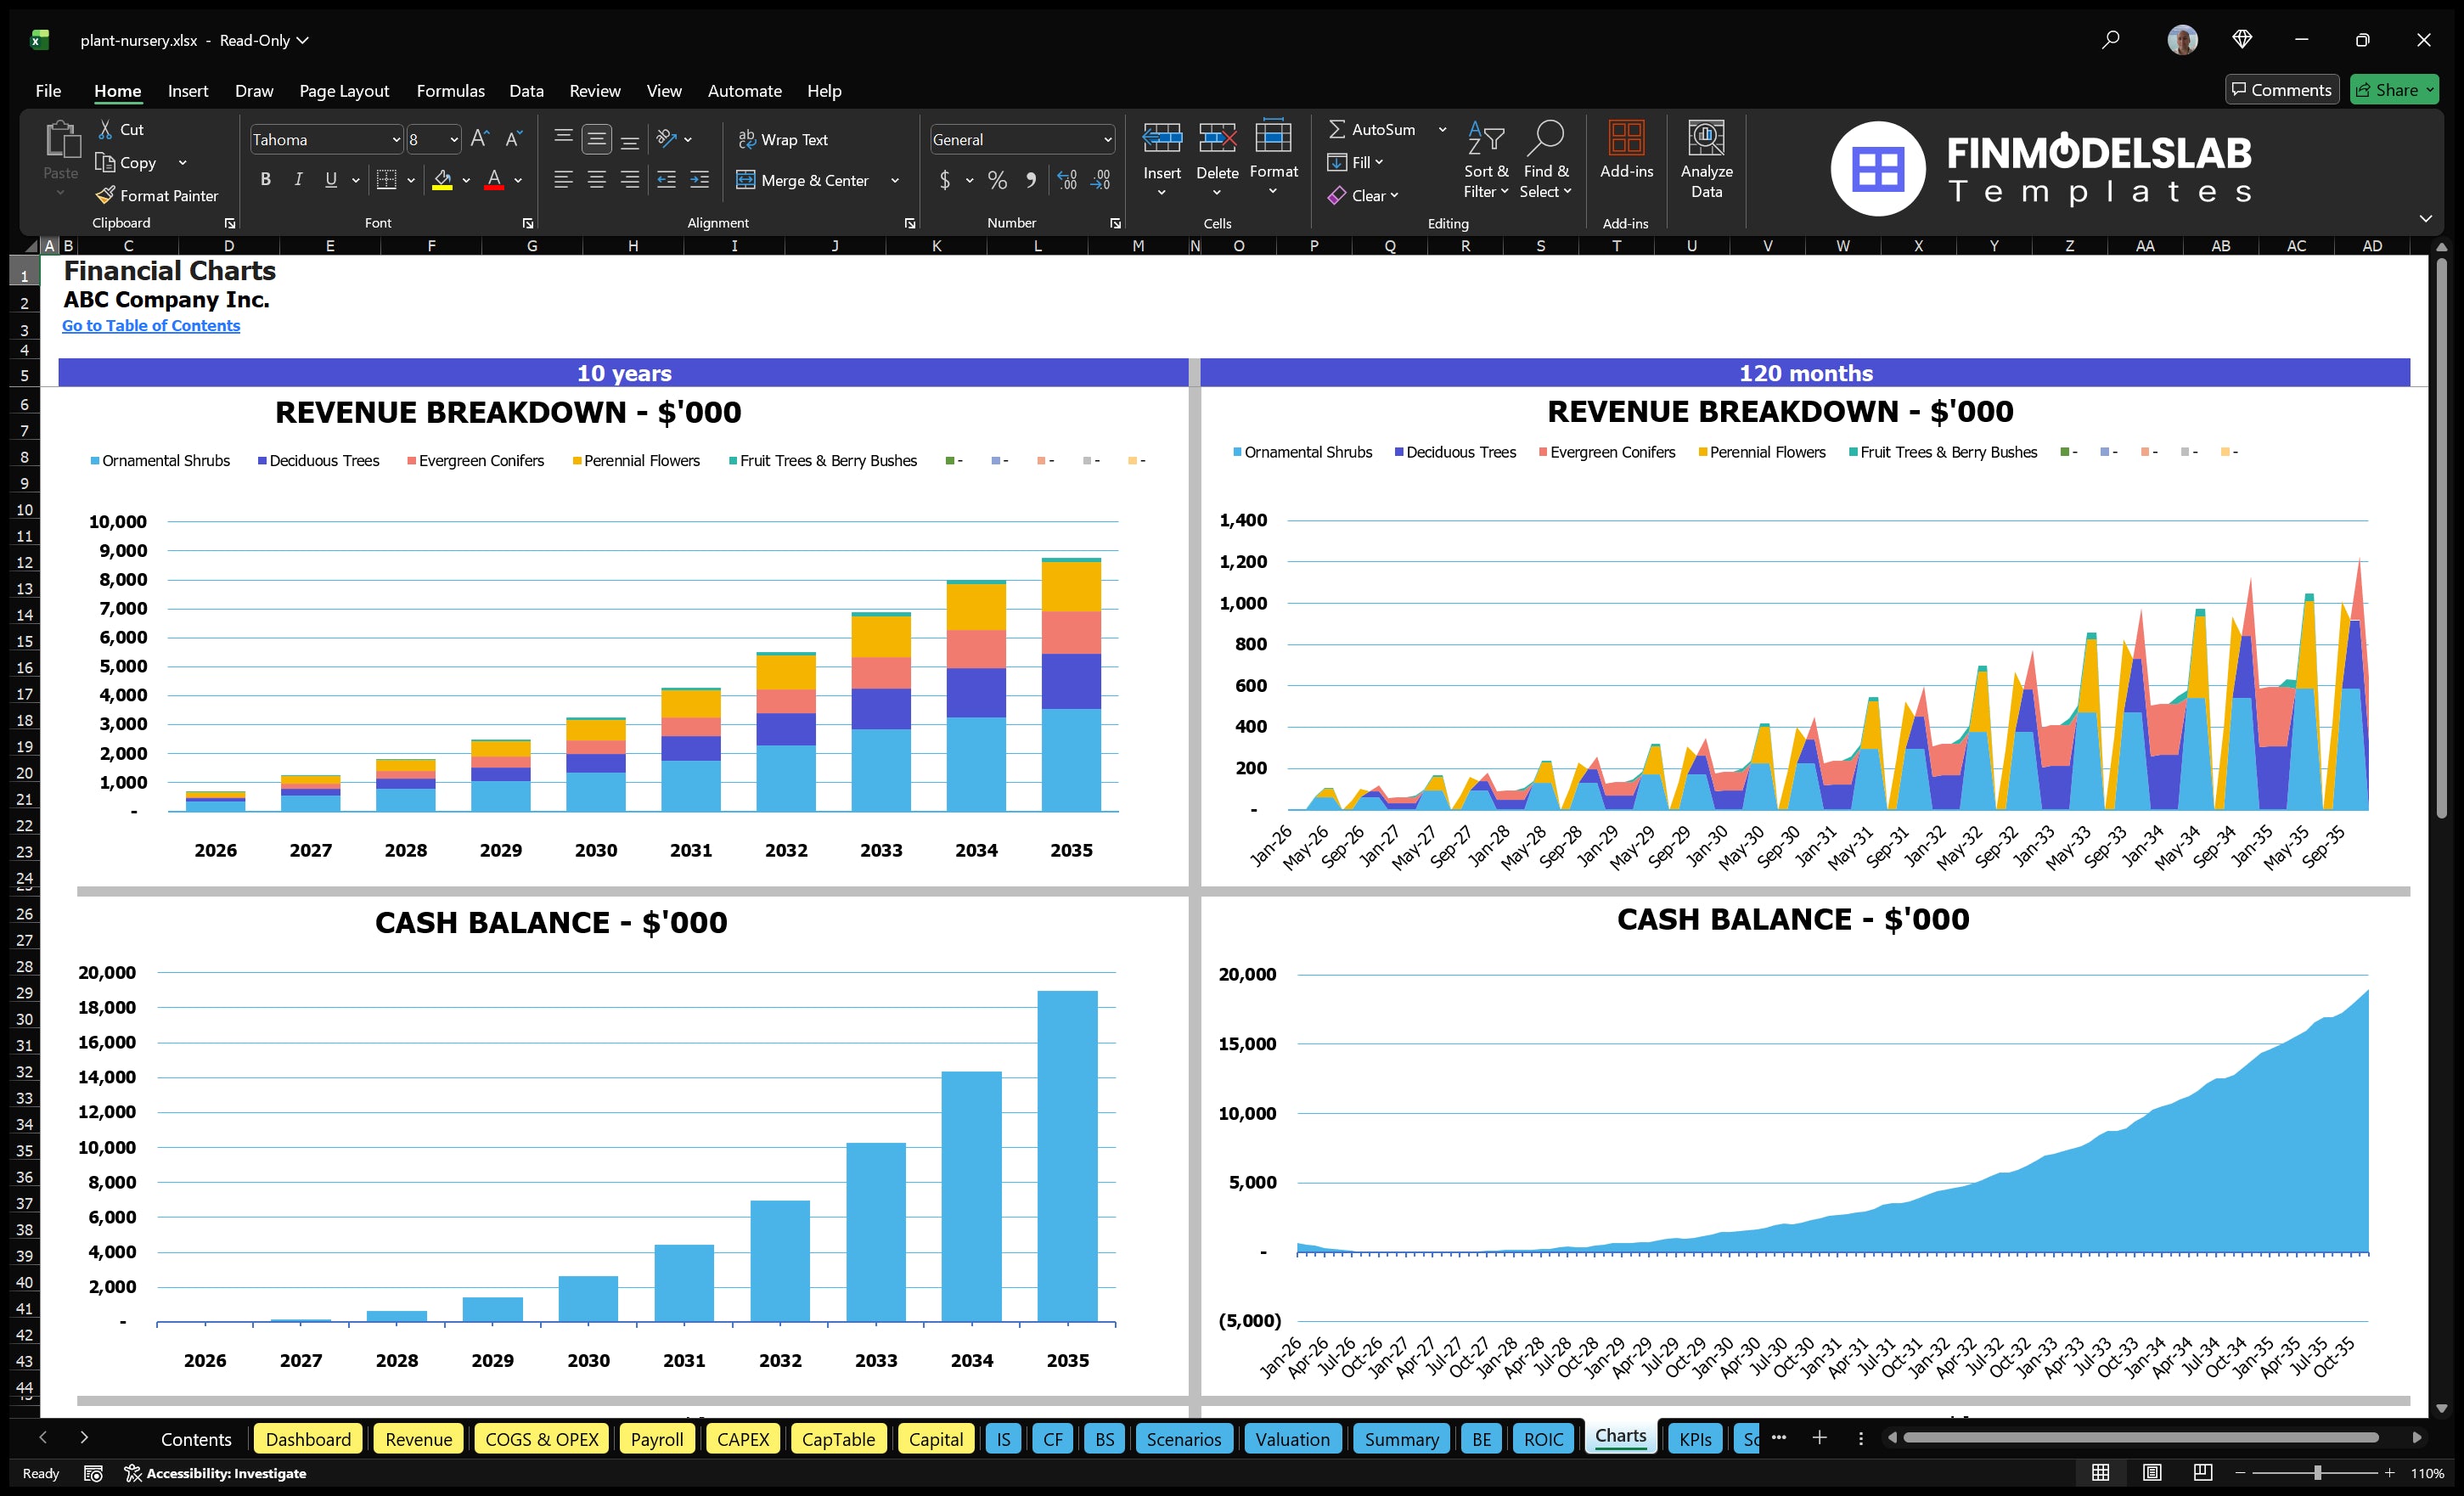This screenshot has width=2464, height=1496.
Task: Select the Format Painter tool
Action: tap(157, 195)
